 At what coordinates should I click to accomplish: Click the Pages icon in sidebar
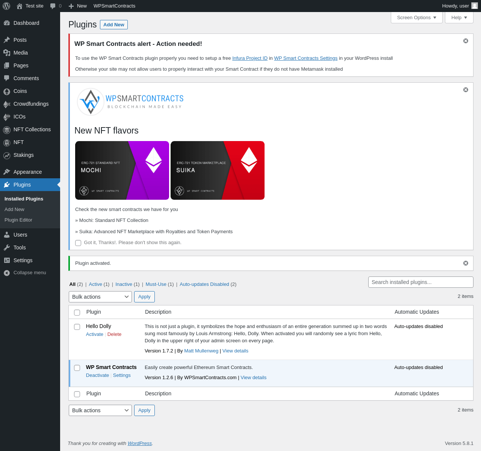click(x=7, y=65)
